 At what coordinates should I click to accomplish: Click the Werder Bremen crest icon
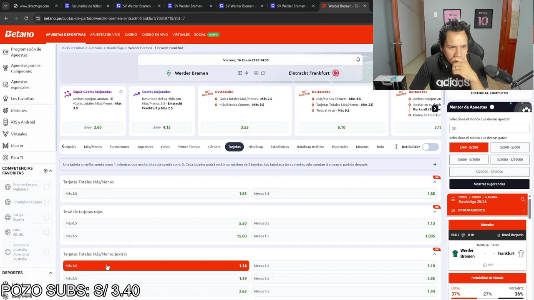coord(169,73)
